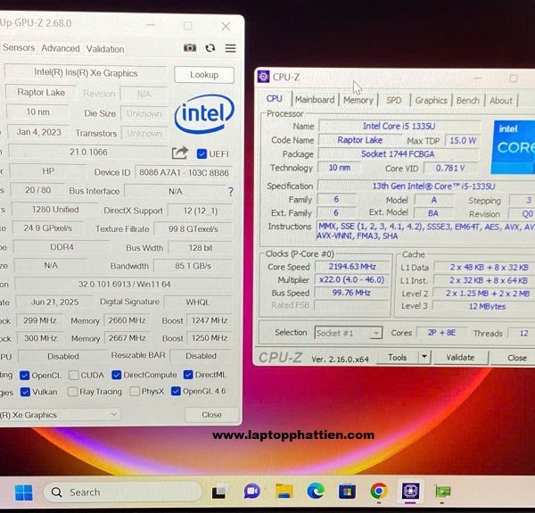Open Task View from the taskbar
This screenshot has height=513, width=535.
(218, 492)
